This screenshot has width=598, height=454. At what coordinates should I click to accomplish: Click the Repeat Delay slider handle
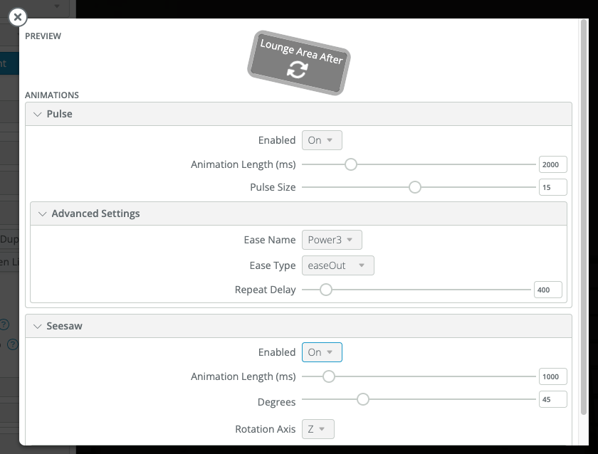click(x=326, y=290)
